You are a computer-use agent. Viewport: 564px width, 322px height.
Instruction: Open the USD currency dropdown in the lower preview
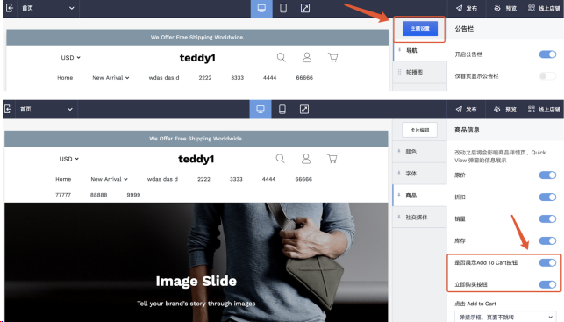[69, 159]
